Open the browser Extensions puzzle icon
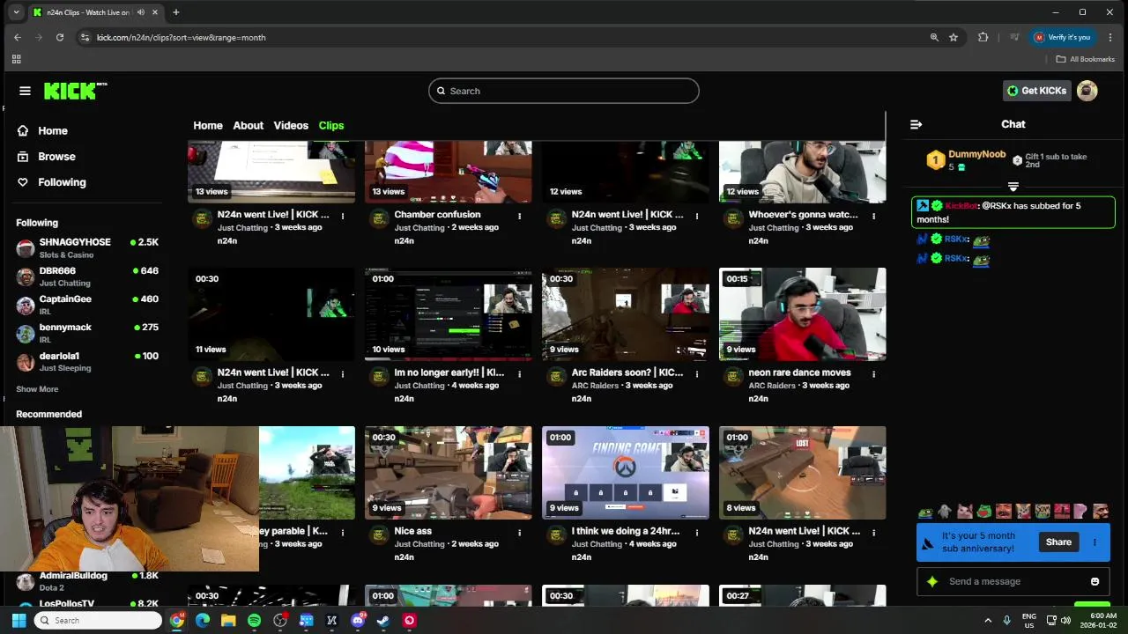1128x634 pixels. (983, 37)
